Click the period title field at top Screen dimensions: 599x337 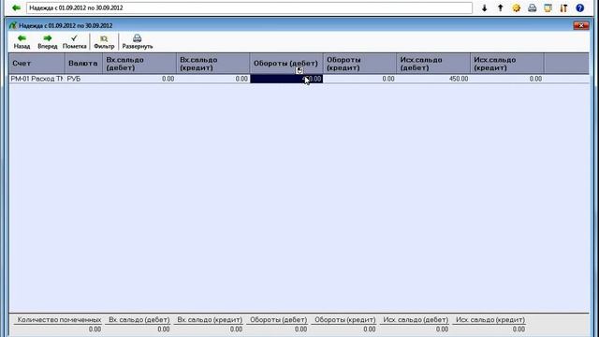coord(249,7)
